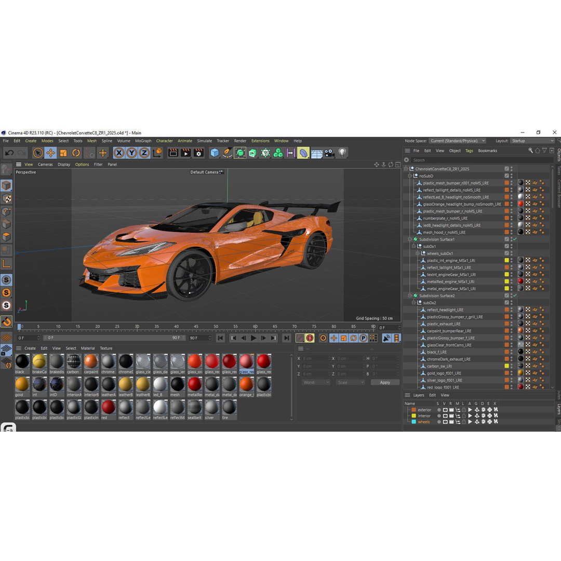The image size is (561, 561).
Task: Activate the Move tool
Action: point(50,153)
